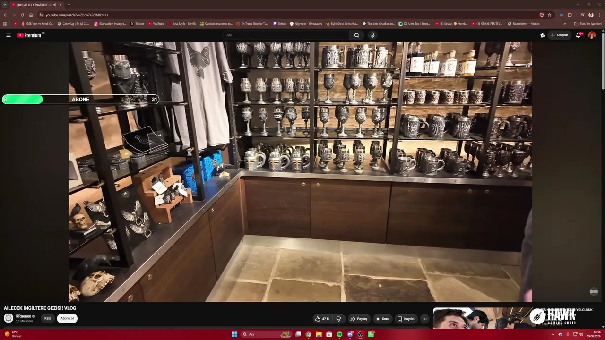Close the AİLECEK İNGİLTERE tab

click(x=60, y=5)
